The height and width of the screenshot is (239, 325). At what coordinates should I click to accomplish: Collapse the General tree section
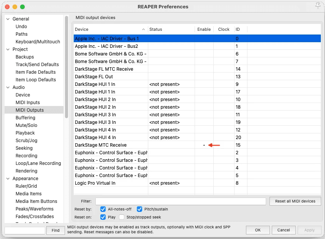pyautogui.click(x=8, y=19)
